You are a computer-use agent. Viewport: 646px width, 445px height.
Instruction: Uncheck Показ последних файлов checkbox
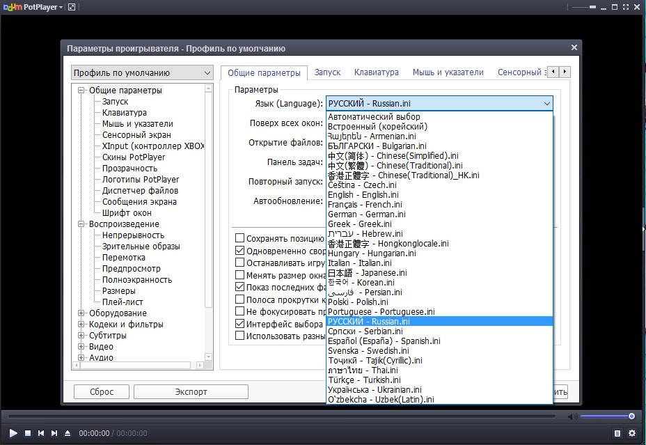point(239,286)
